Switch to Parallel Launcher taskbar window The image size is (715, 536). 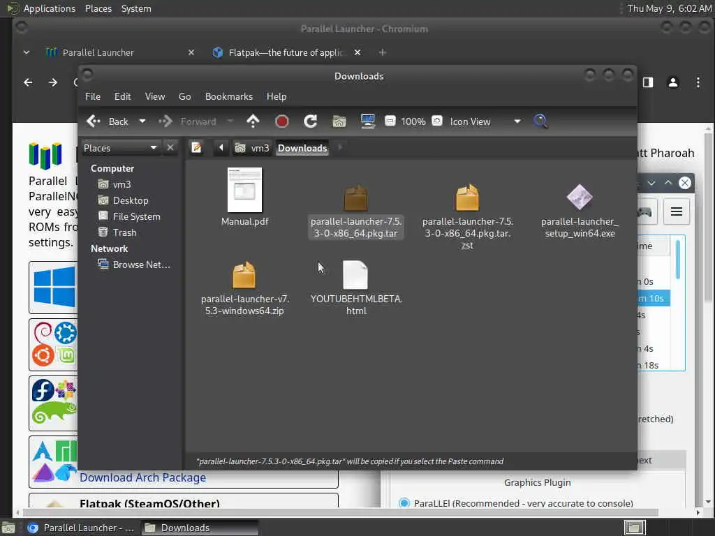coord(81,528)
